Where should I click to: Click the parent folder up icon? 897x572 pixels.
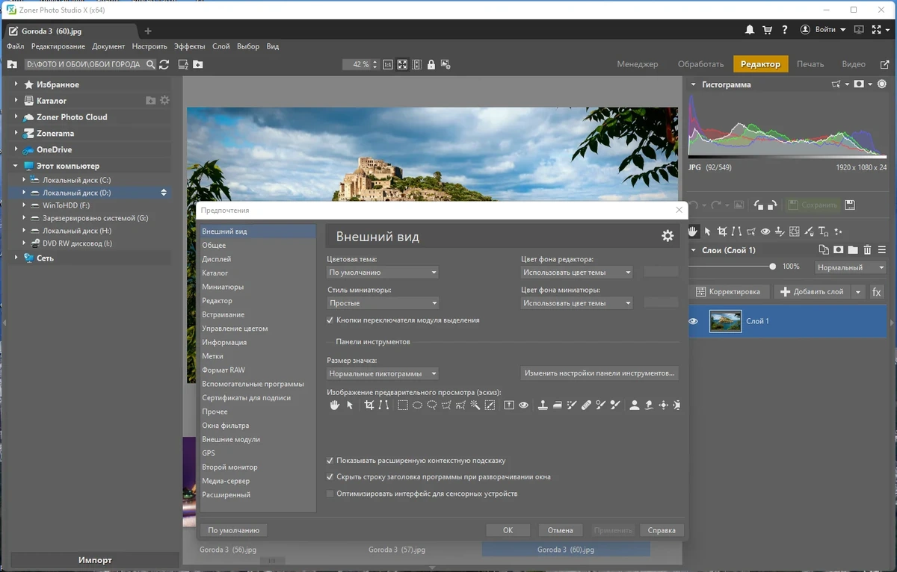click(12, 64)
